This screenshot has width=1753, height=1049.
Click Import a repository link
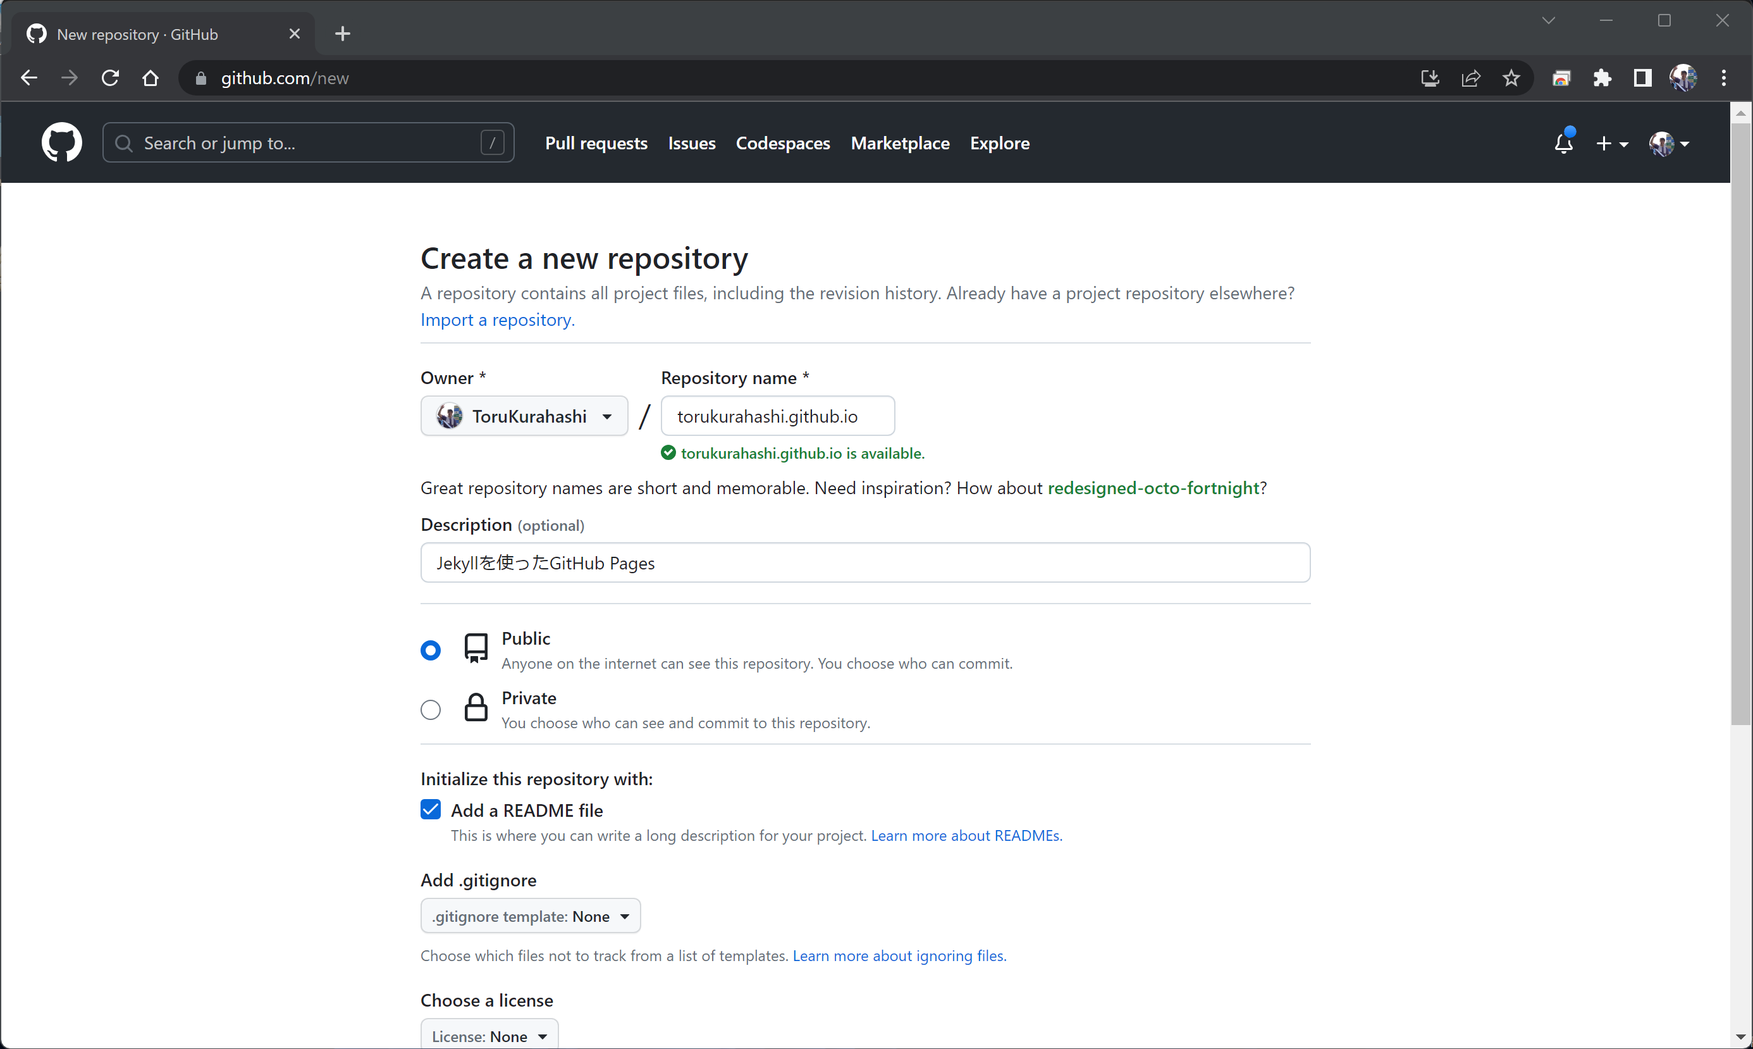point(498,320)
